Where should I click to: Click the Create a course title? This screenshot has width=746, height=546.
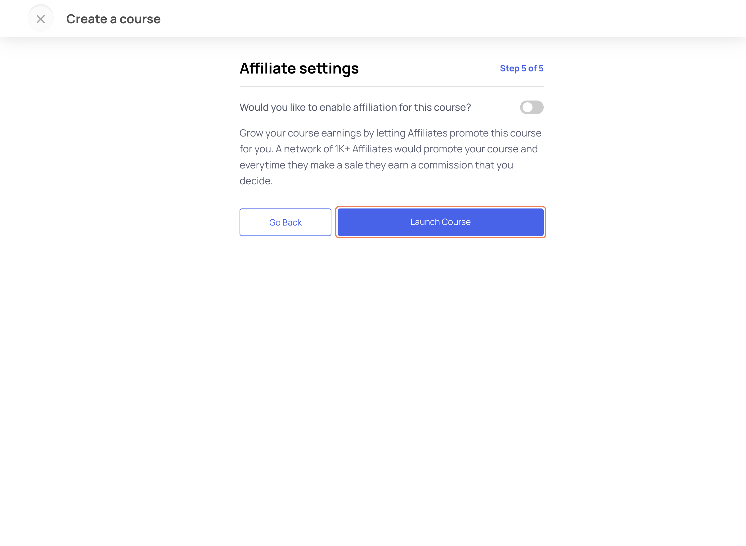[113, 19]
